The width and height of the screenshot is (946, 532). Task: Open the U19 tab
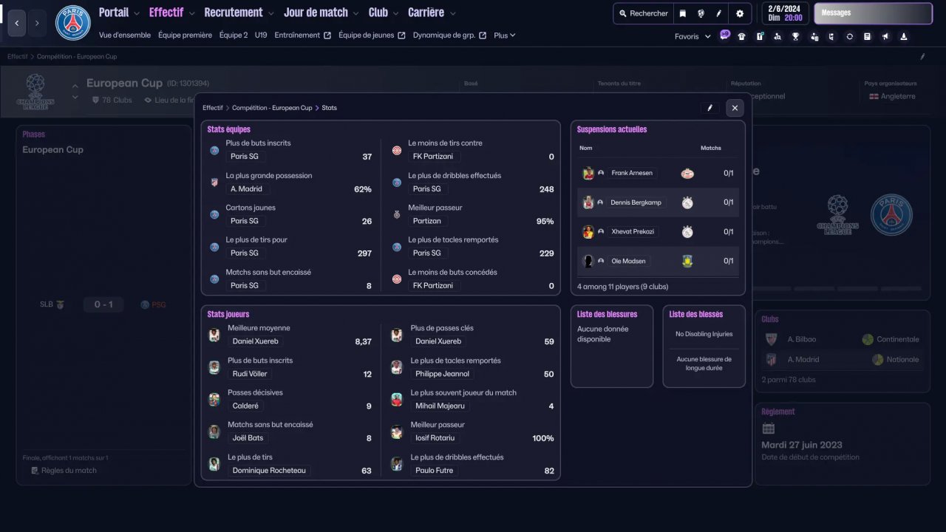(x=261, y=35)
